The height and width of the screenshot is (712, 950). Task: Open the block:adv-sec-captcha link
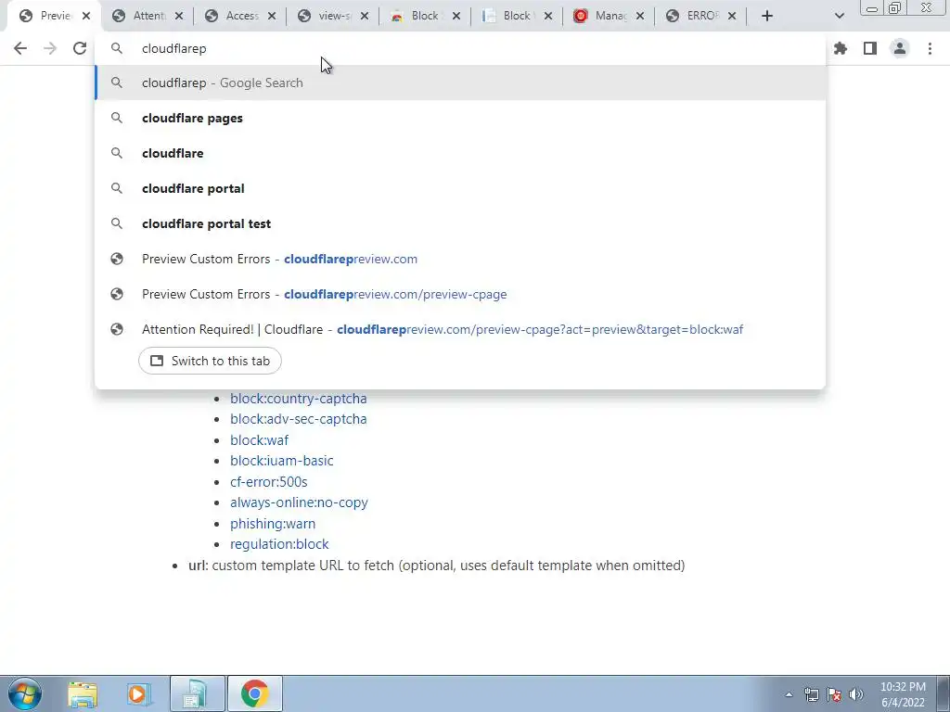point(298,419)
